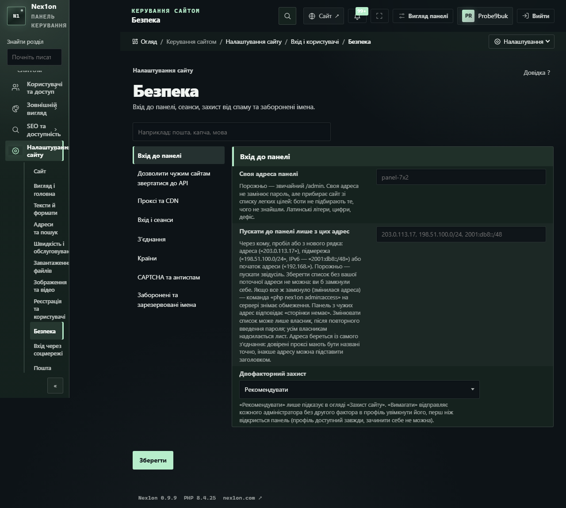Go to Керування сайтом breadcrumb

(x=191, y=42)
